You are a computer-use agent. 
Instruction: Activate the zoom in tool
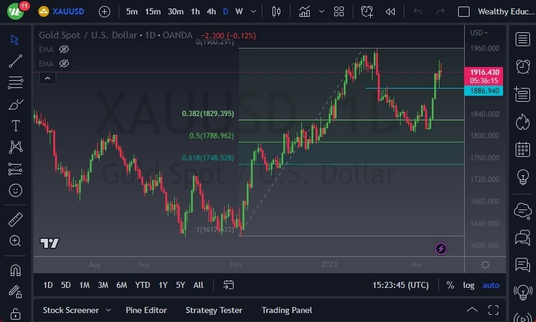16,241
